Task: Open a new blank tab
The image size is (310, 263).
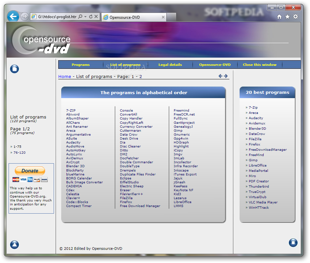Action: pyautogui.click(x=171, y=17)
